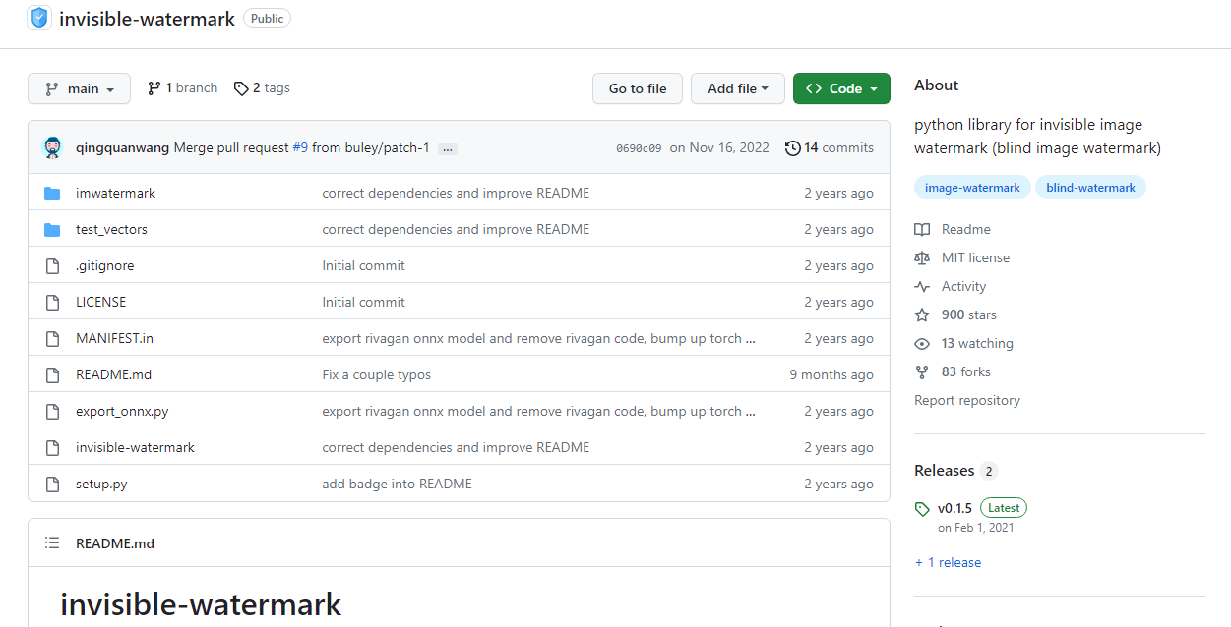Open the green Code dropdown

841,88
